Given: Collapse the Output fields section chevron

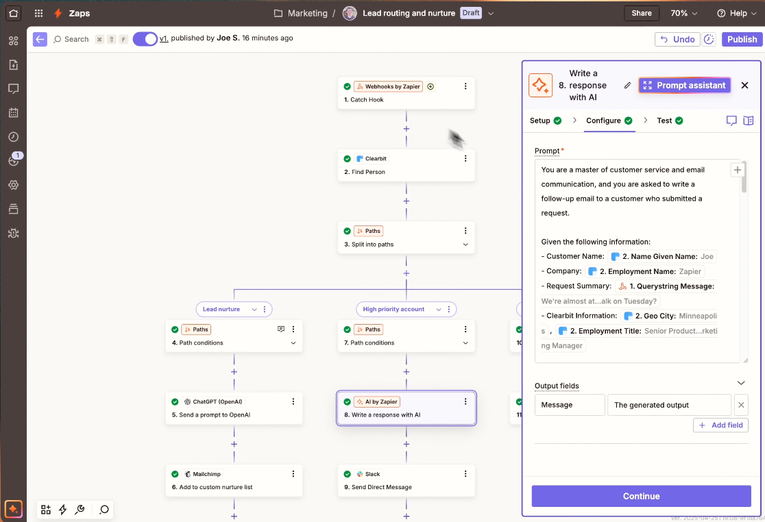Looking at the screenshot, I should coord(741,383).
